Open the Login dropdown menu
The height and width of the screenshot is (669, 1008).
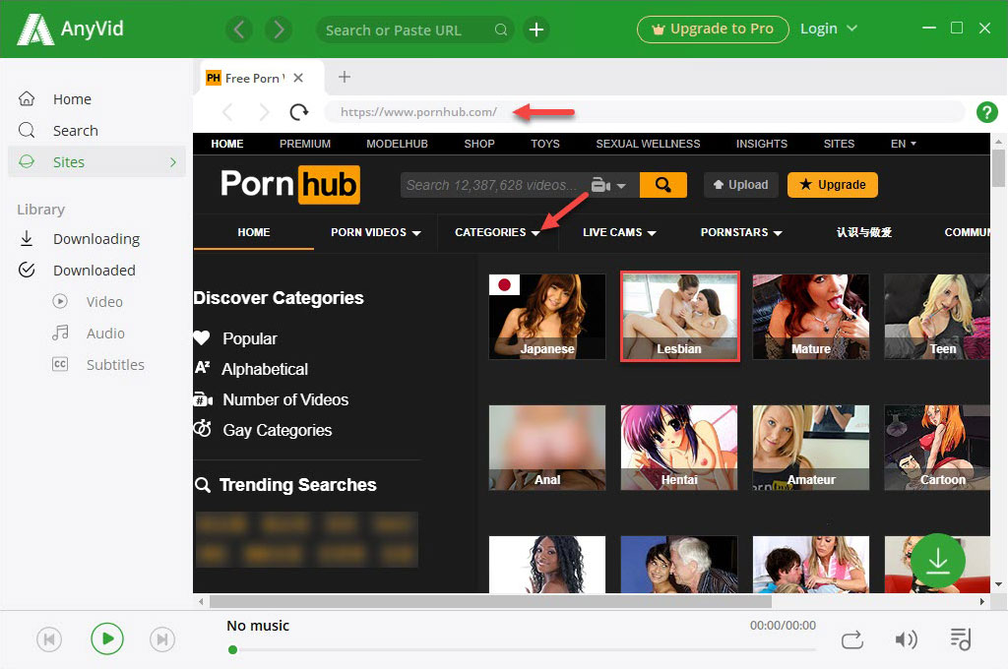(x=829, y=29)
